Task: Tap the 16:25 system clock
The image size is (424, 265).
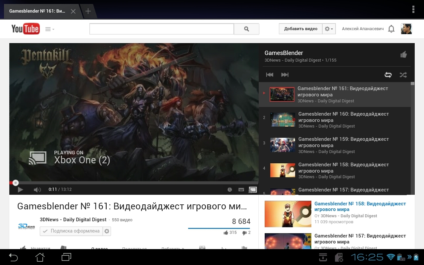Action: pyautogui.click(x=367, y=257)
